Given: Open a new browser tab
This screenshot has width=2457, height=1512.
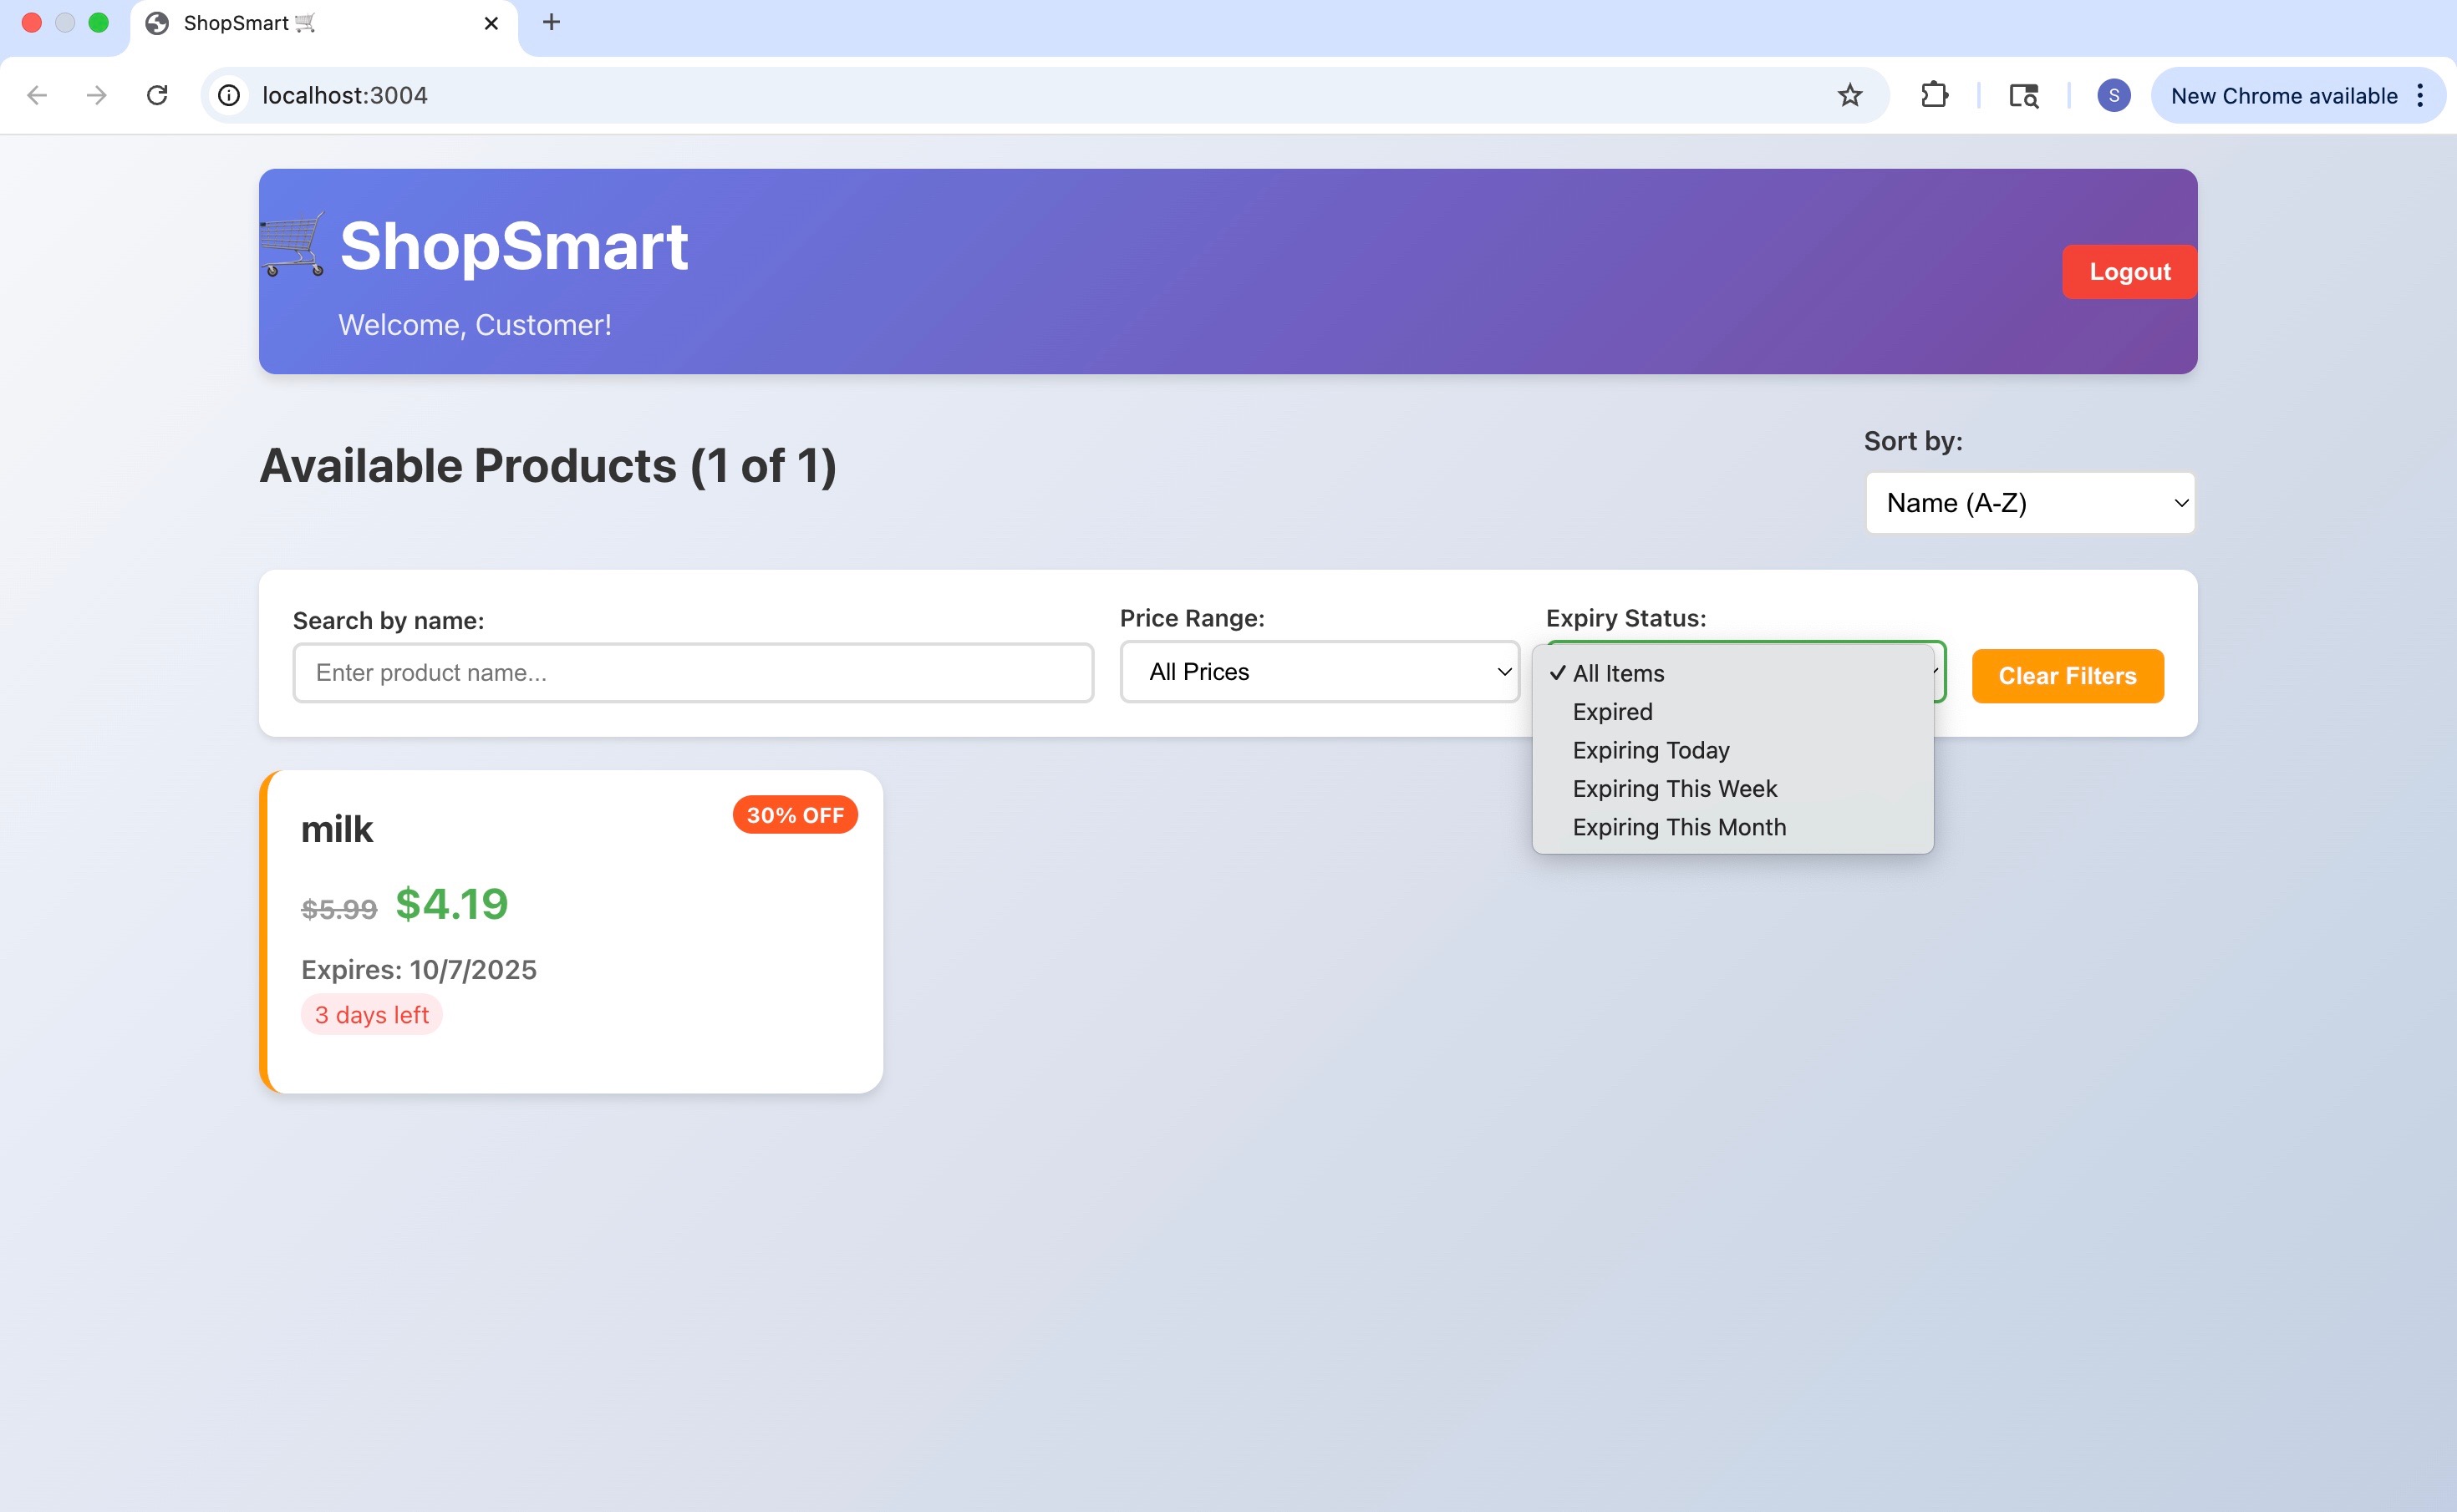Looking at the screenshot, I should click(552, 22).
